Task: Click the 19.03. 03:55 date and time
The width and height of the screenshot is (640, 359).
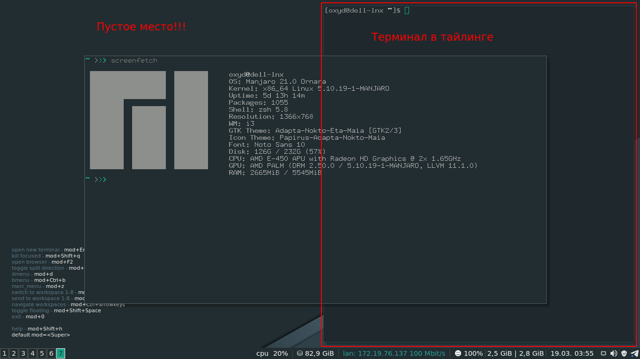Action: (x=572, y=353)
